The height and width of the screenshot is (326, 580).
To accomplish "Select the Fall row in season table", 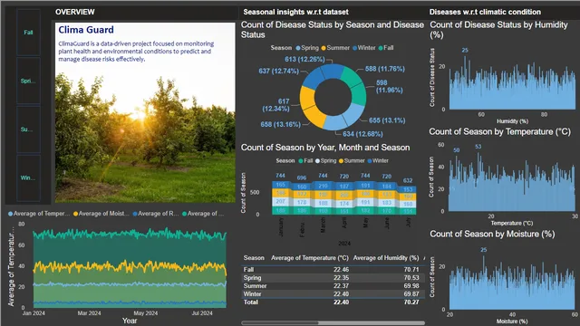I will [333, 270].
